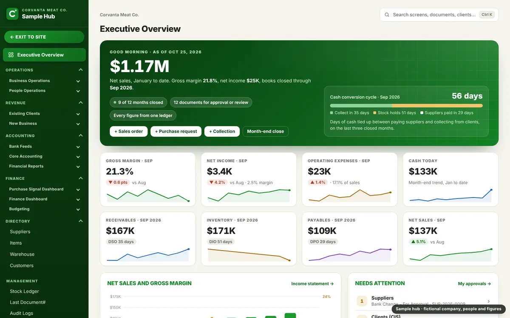This screenshot has width=510, height=318.
Task: Click Every figure from one ledger pill
Action: click(x=143, y=115)
